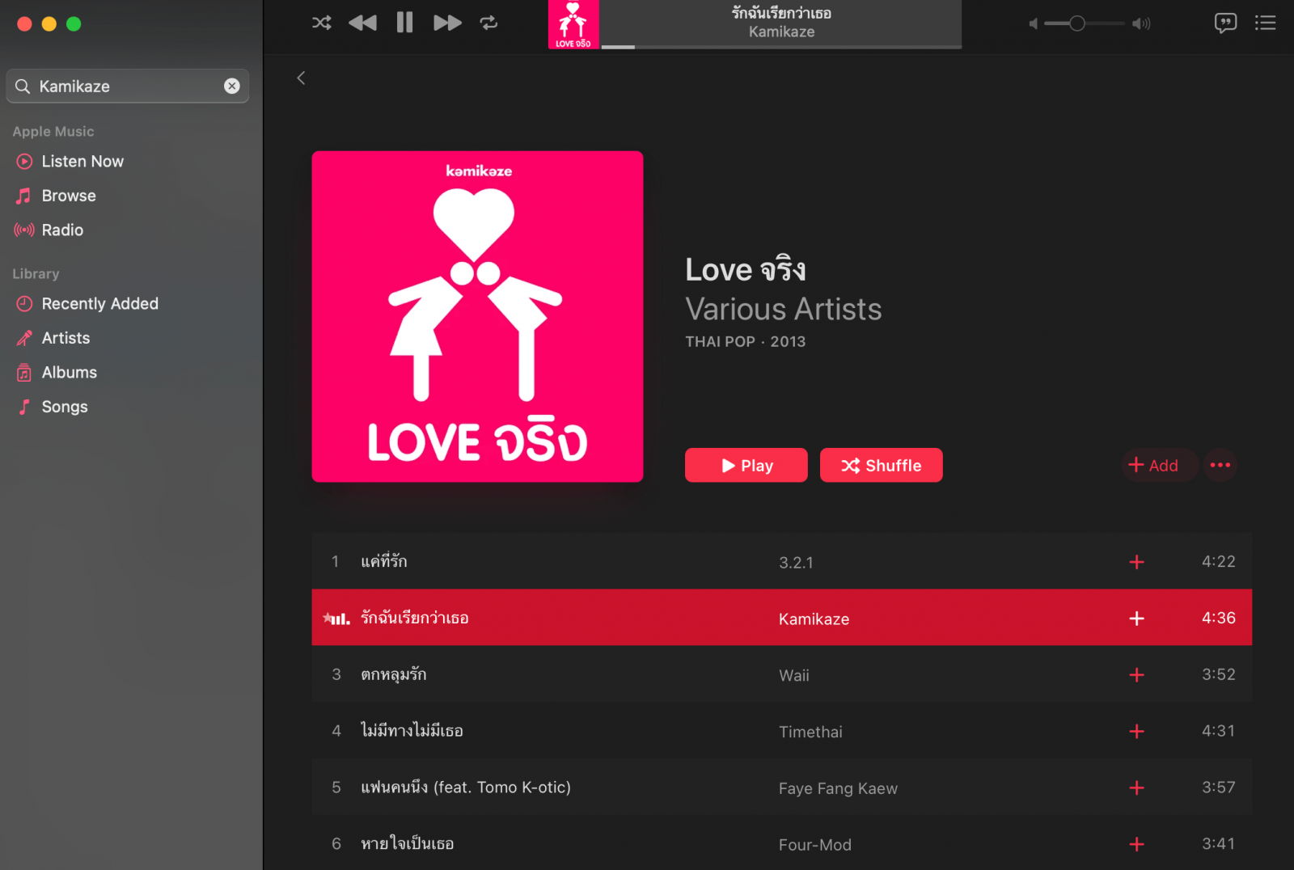Clear the Kamikaze search field
The width and height of the screenshot is (1294, 870).
232,86
